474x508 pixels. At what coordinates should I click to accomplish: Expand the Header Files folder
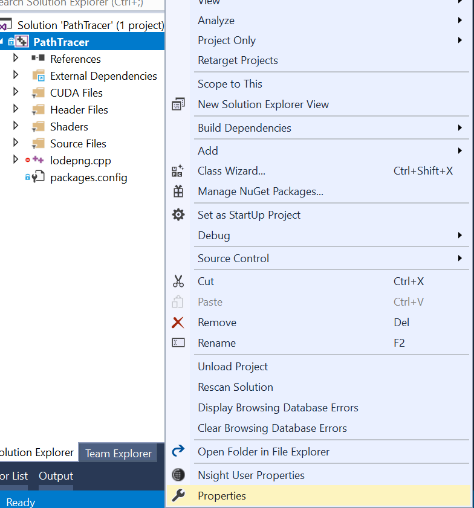(15, 109)
